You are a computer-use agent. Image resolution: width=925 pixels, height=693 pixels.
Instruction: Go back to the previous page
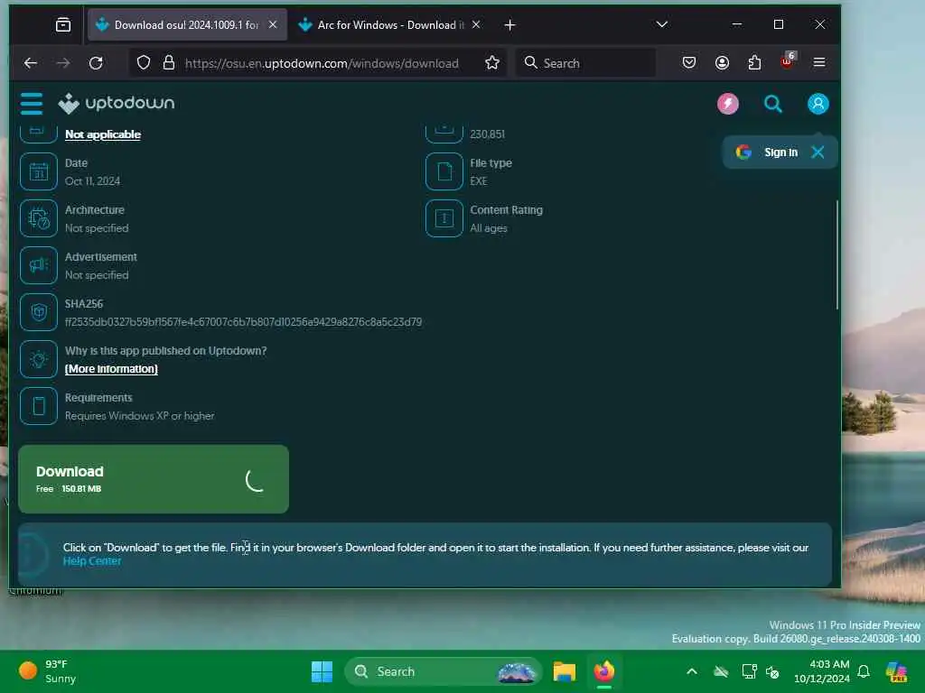[x=31, y=62]
